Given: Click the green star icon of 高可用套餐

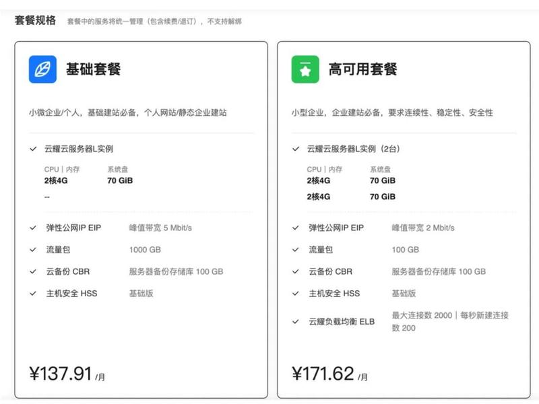Looking at the screenshot, I should [x=305, y=69].
